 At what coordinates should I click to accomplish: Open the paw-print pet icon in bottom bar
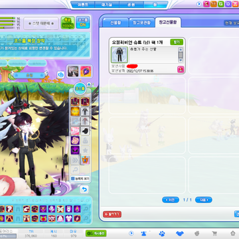pos(162,234)
